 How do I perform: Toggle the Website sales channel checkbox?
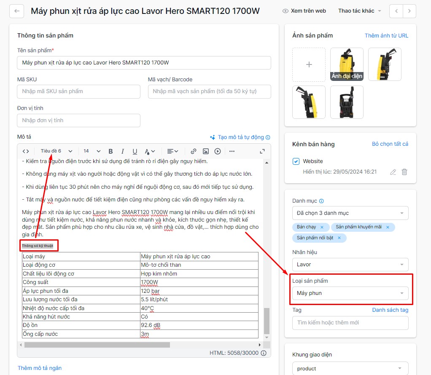click(296, 161)
